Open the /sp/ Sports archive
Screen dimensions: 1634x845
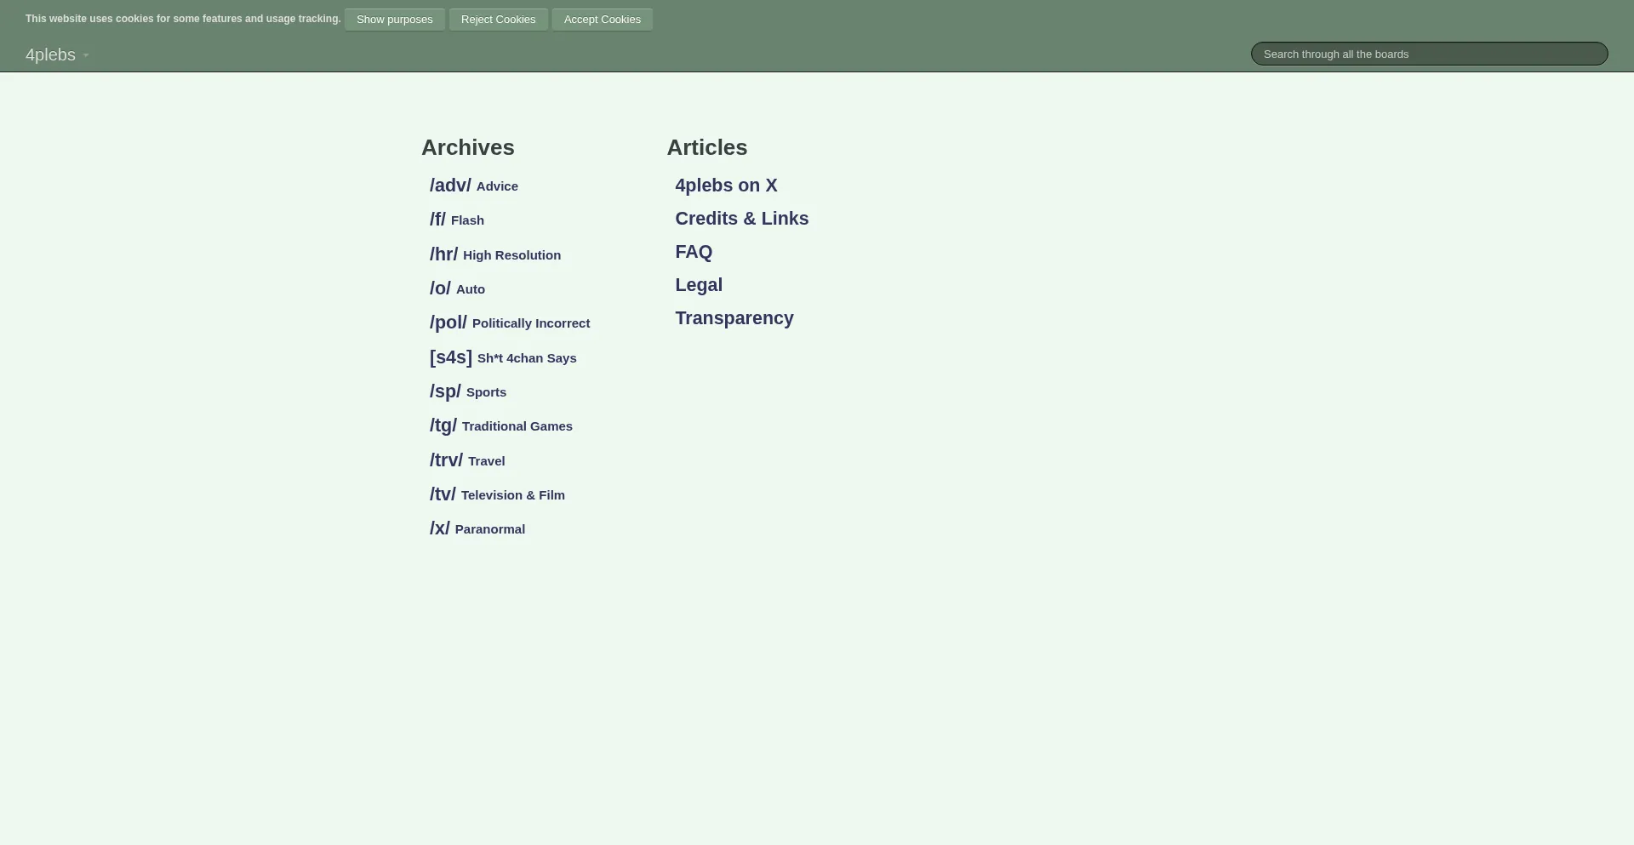[x=468, y=391]
